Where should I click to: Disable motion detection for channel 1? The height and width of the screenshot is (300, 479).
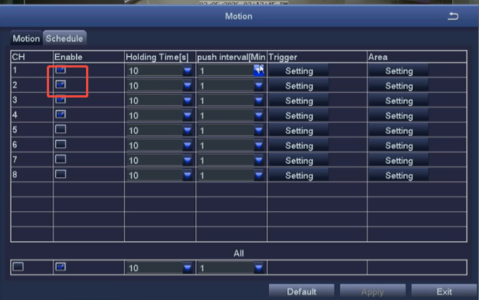61,70
